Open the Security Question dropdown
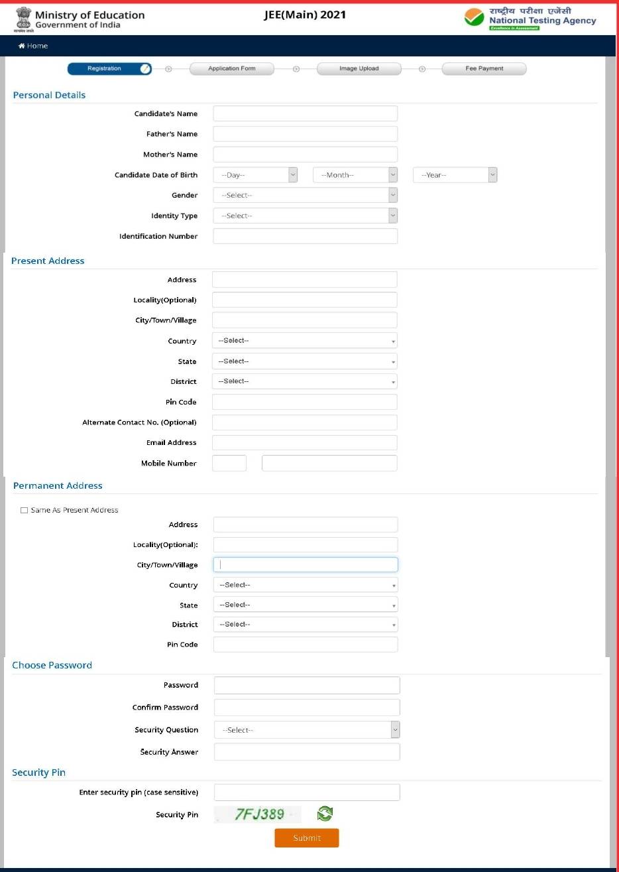Screen dimensions: 619x872 click(x=306, y=729)
